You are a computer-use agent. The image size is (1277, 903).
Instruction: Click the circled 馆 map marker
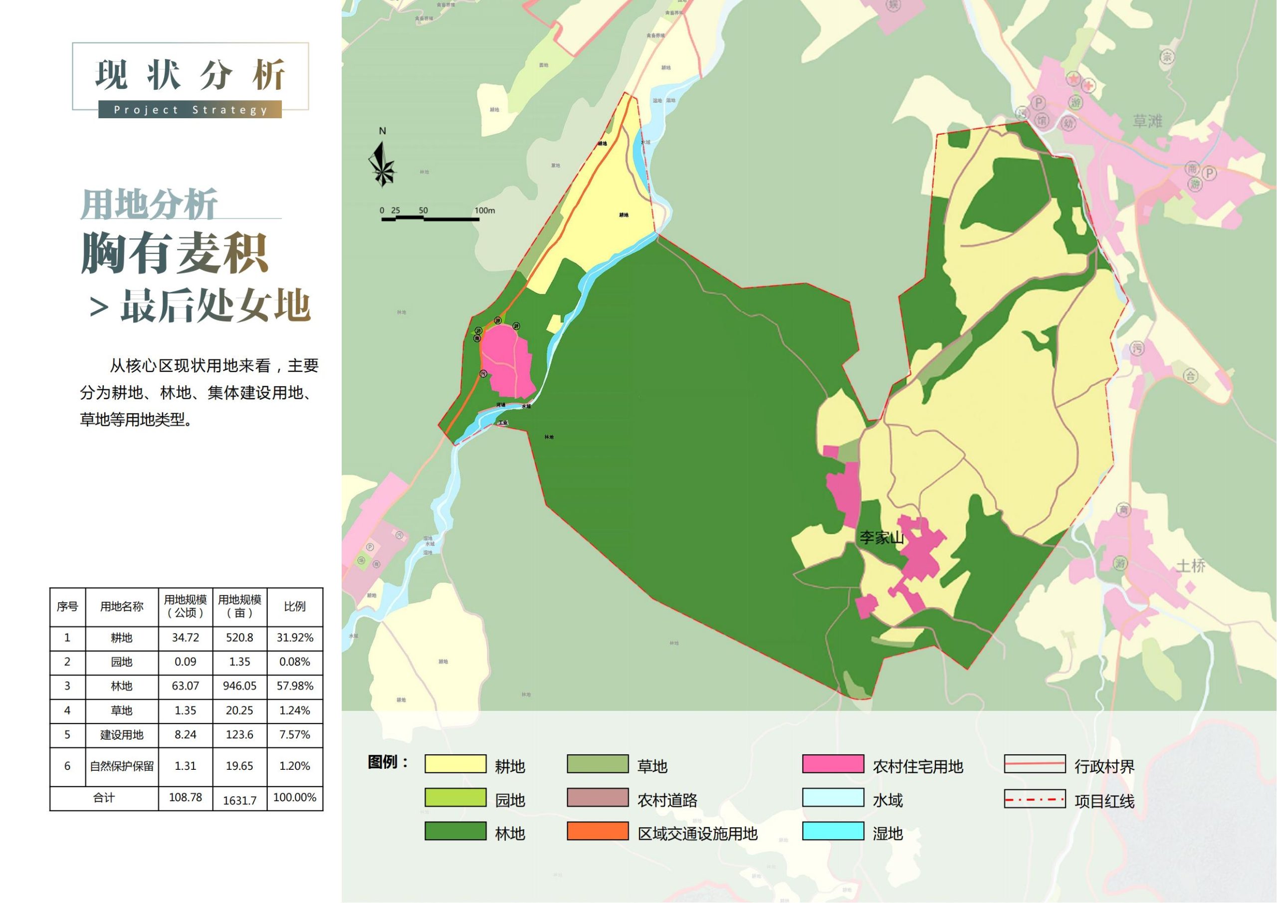coord(1042,120)
